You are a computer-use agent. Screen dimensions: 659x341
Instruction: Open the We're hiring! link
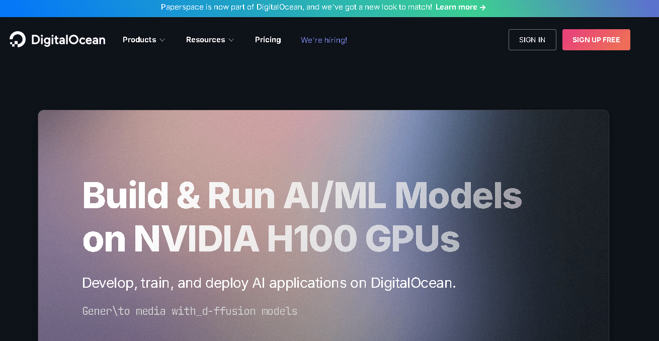tap(324, 40)
